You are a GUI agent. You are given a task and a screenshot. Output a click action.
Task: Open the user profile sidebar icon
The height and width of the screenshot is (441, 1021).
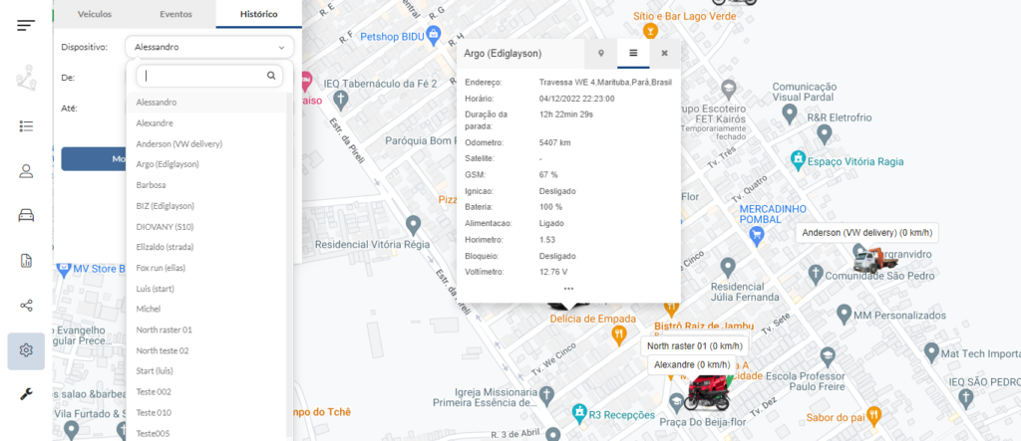[x=26, y=170]
